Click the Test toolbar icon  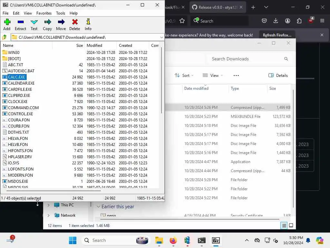[34, 25]
